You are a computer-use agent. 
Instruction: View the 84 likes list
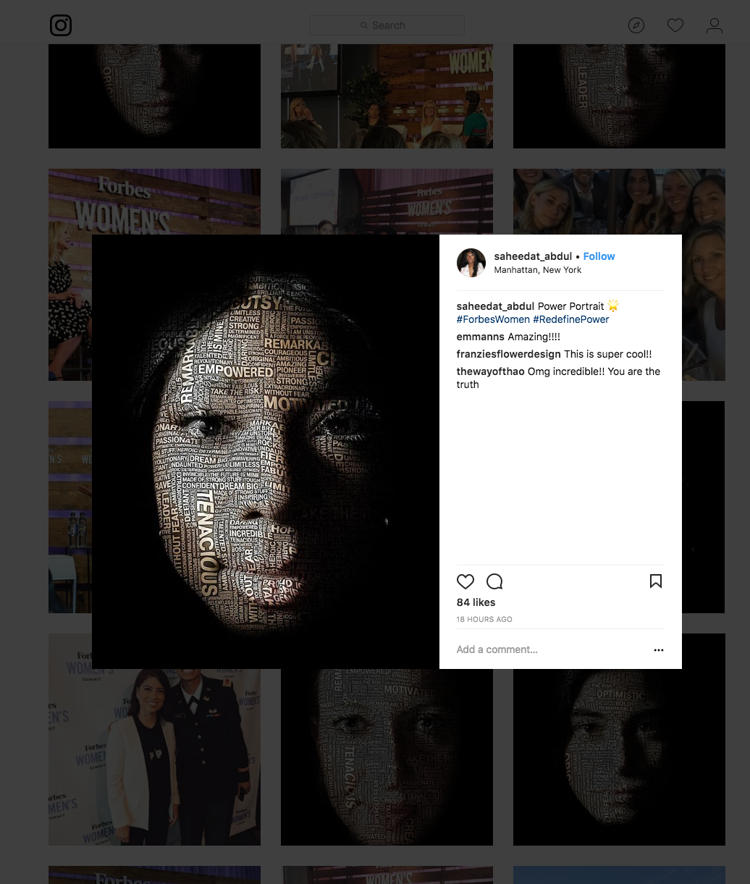click(x=476, y=602)
